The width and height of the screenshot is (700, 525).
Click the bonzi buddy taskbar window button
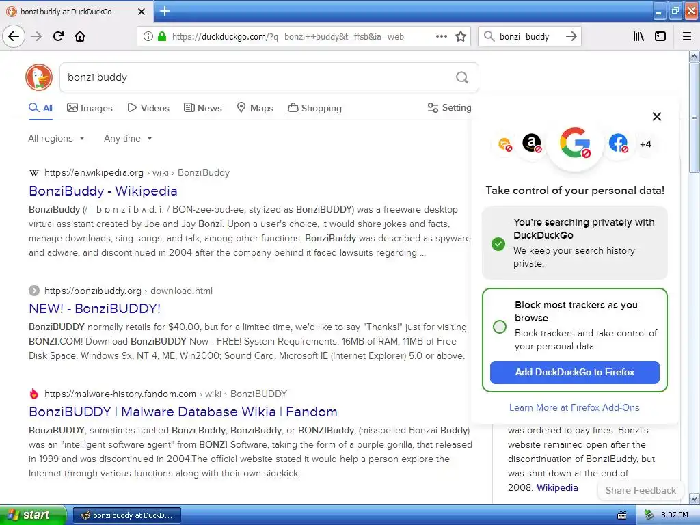(126, 515)
